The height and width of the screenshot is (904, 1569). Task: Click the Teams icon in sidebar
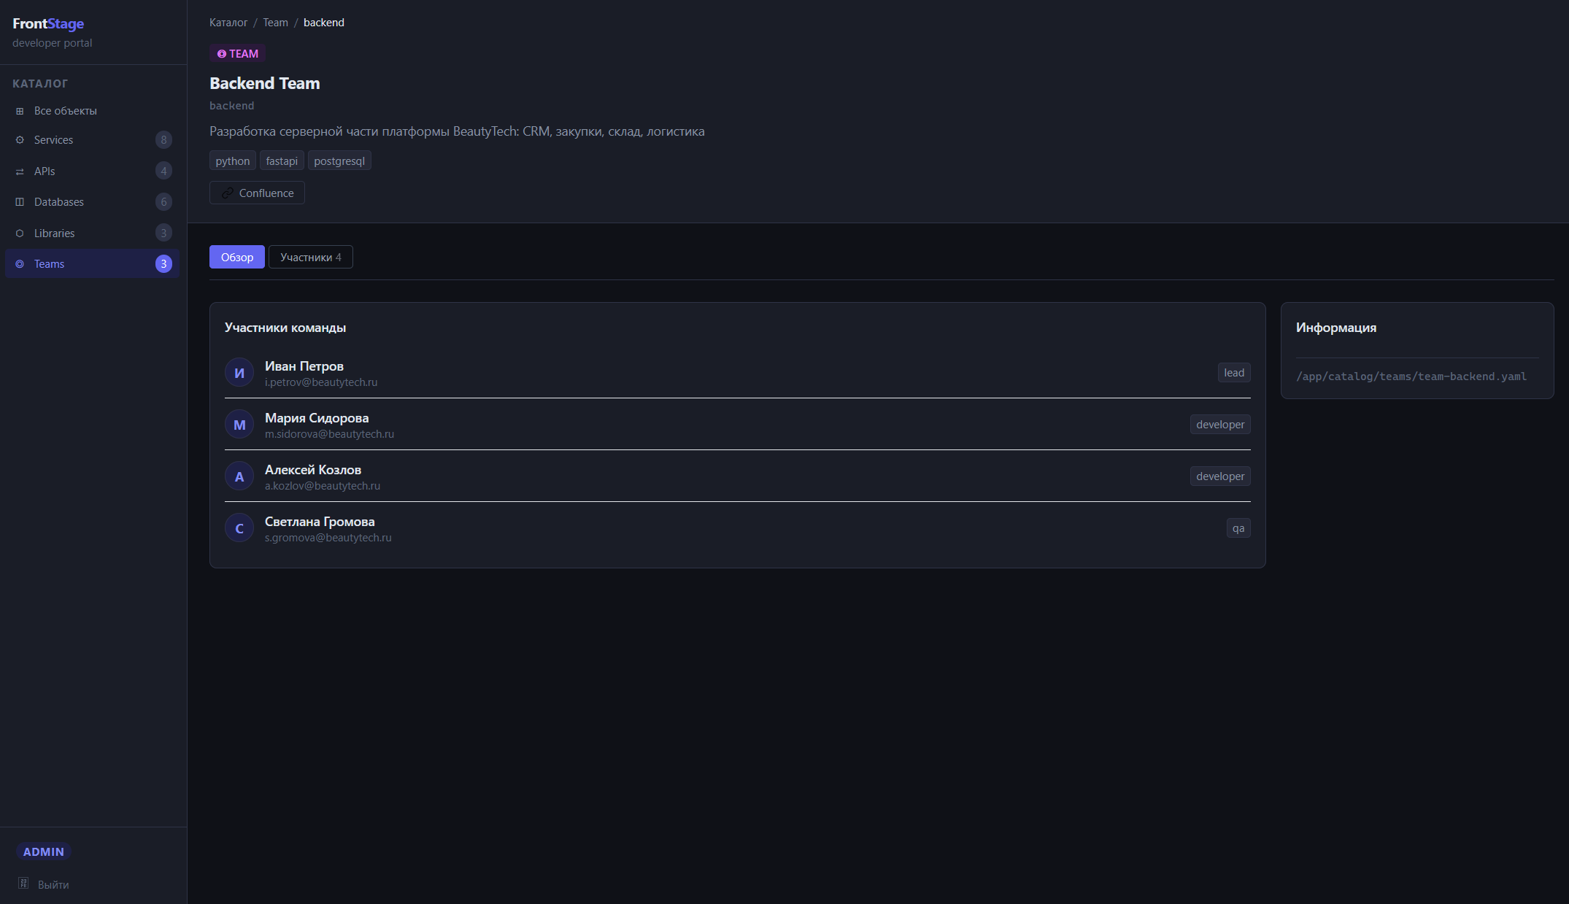20,264
